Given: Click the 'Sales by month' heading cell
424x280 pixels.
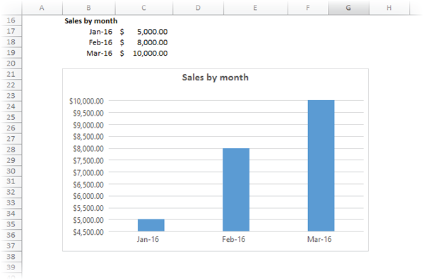Looking at the screenshot, I should coord(91,20).
